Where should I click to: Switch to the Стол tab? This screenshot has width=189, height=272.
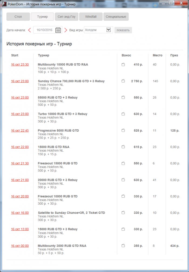coord(18,17)
